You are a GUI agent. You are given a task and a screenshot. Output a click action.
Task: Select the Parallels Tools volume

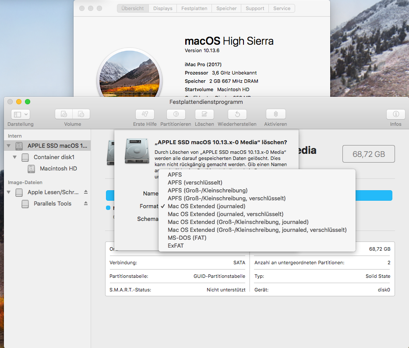tap(47, 204)
